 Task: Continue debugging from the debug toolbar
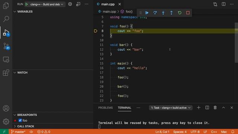coord(147,13)
